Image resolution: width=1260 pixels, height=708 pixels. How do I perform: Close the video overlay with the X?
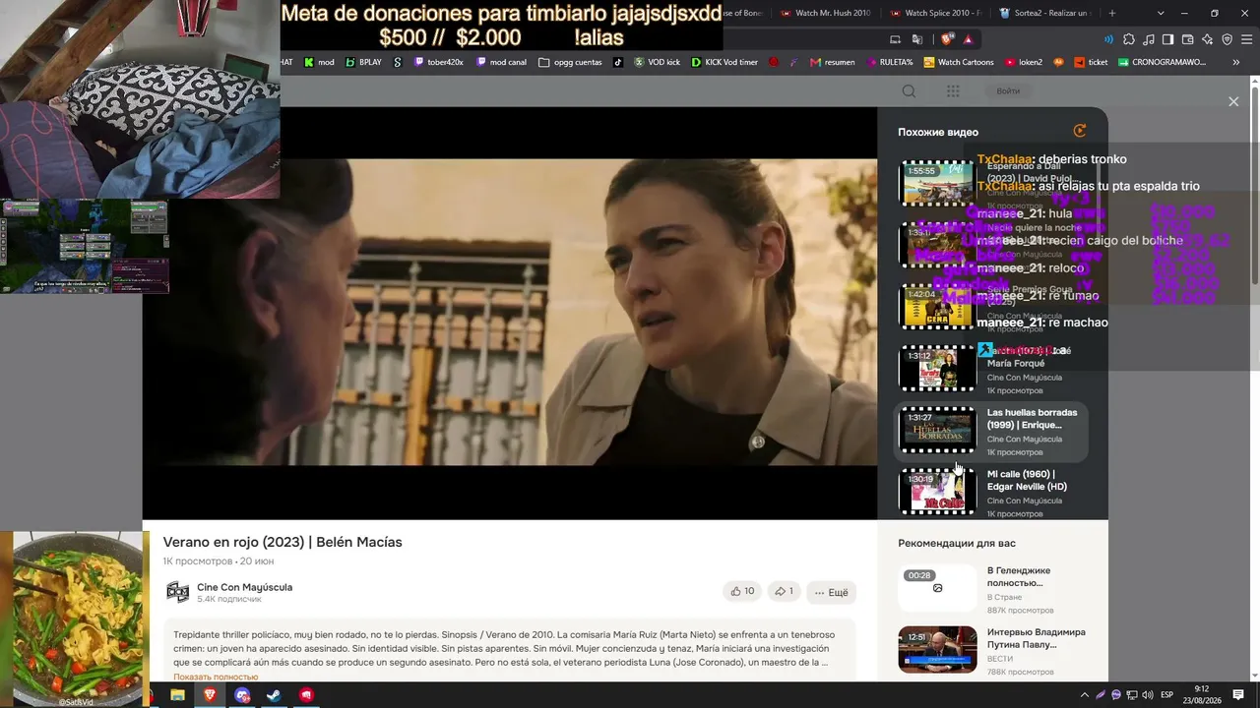pyautogui.click(x=1233, y=101)
